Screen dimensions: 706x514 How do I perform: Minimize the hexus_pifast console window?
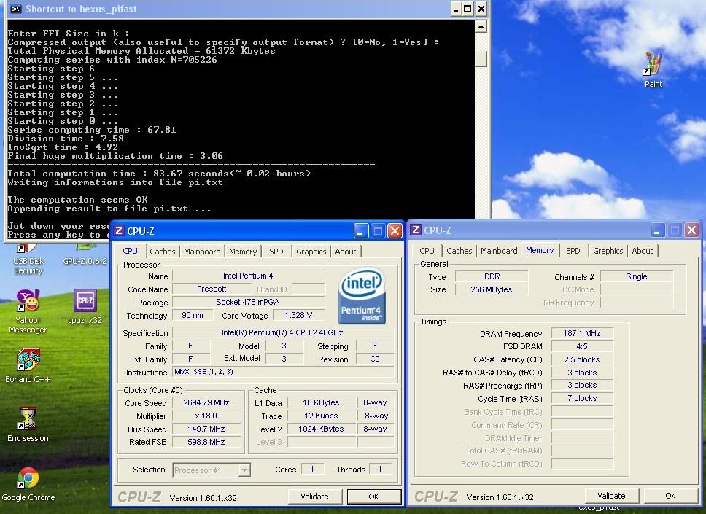[x=456, y=9]
